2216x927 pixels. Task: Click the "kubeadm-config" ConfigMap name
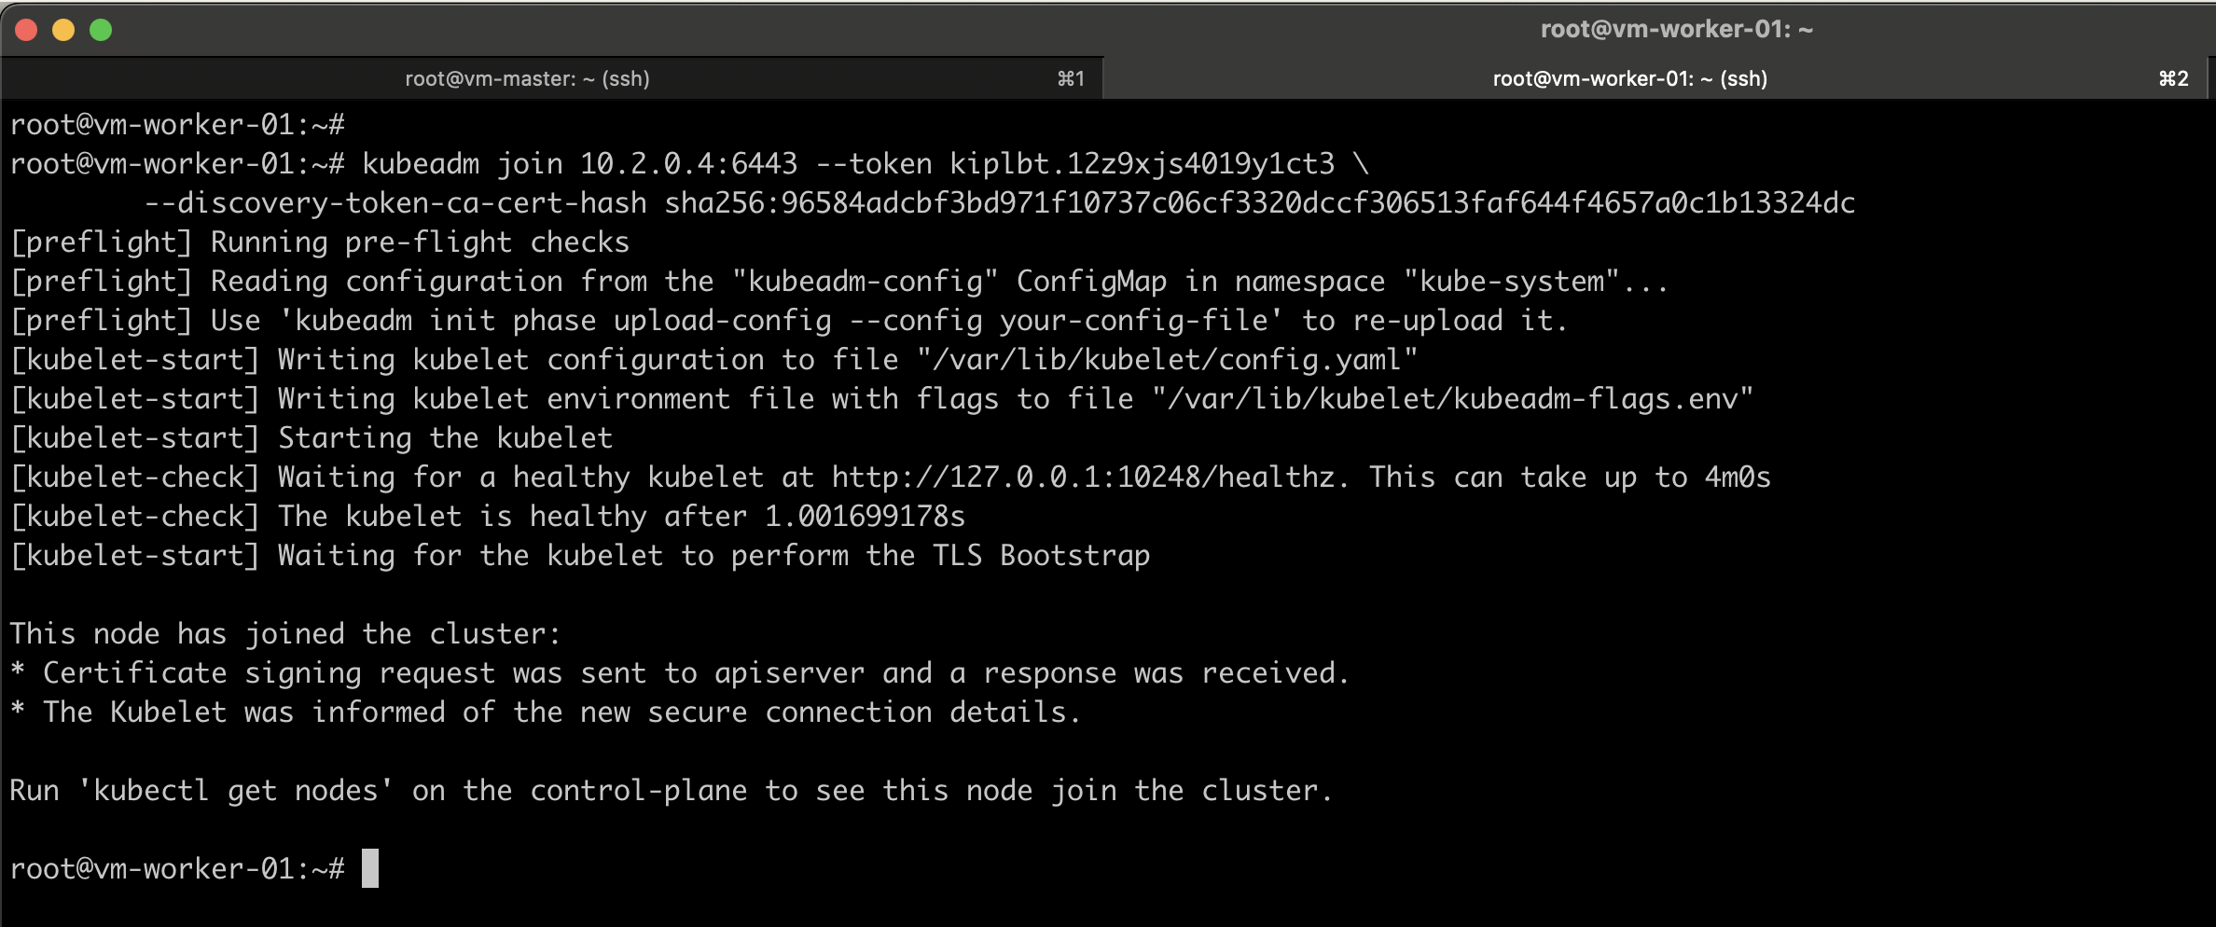point(865,282)
